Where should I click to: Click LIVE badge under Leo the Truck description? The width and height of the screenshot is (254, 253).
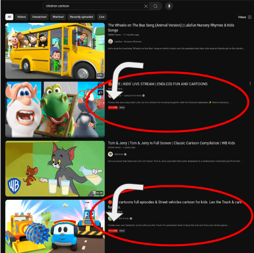tap(113, 231)
